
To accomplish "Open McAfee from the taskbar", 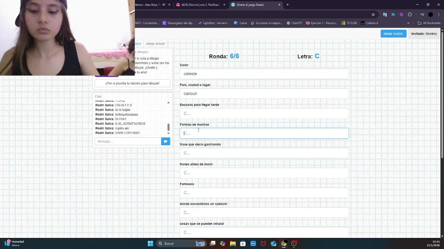I will coord(263,243).
